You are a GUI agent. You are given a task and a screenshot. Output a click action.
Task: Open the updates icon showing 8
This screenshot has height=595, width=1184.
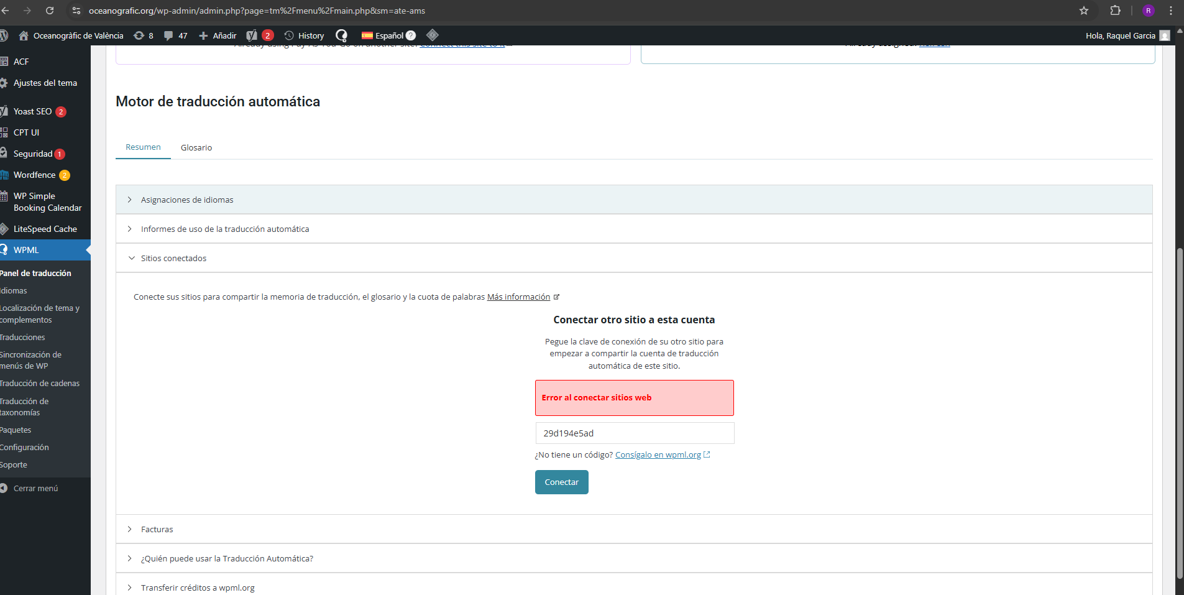(144, 35)
